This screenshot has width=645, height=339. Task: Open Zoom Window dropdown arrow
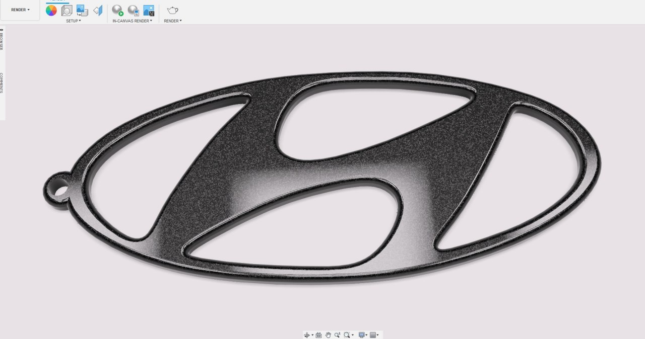(x=353, y=335)
